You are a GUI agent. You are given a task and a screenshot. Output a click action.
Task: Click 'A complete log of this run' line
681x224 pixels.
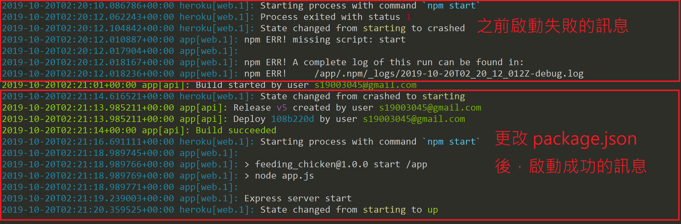pyautogui.click(x=263, y=62)
